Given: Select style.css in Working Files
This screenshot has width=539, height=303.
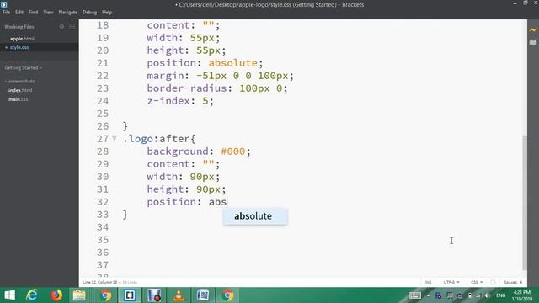Looking at the screenshot, I should (x=19, y=47).
